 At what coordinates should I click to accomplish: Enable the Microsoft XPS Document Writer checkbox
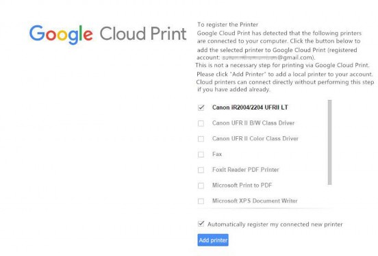point(201,201)
